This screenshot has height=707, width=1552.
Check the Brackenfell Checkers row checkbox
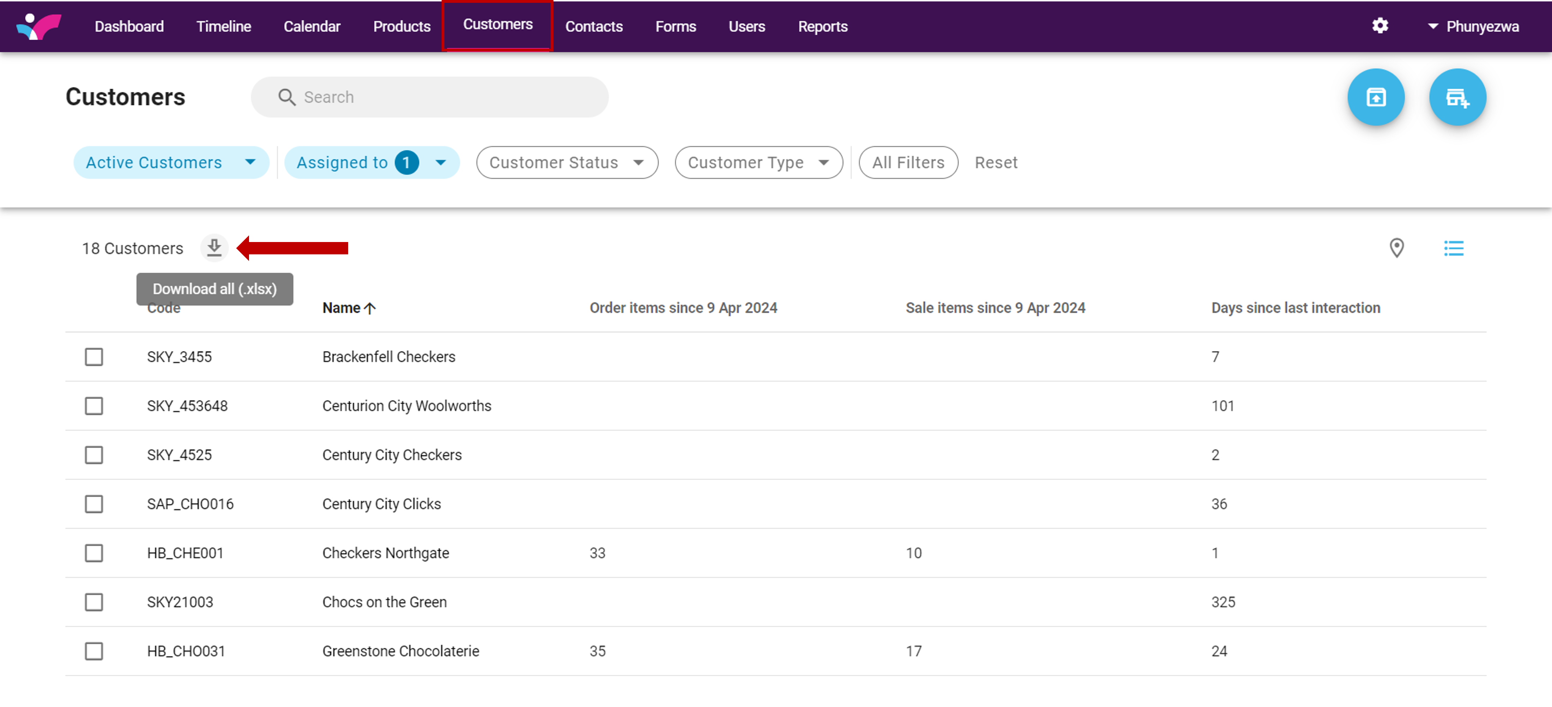pyautogui.click(x=94, y=357)
